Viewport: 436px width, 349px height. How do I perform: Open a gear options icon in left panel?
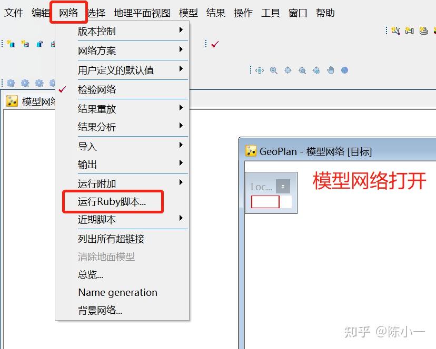point(11,83)
